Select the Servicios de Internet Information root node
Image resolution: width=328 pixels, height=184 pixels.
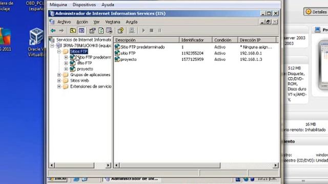point(84,40)
